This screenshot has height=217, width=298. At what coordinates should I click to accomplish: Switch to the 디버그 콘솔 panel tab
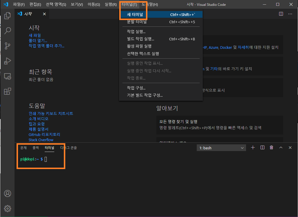(x=68, y=148)
